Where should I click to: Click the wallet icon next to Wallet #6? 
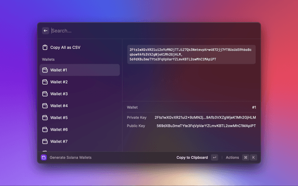point(45,129)
